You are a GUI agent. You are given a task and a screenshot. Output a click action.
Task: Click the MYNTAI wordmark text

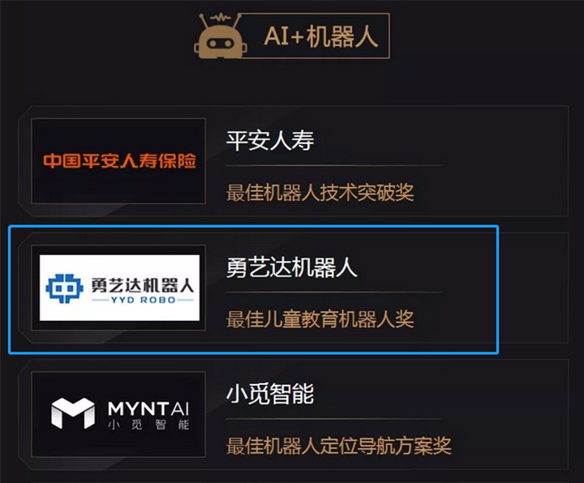tap(148, 408)
